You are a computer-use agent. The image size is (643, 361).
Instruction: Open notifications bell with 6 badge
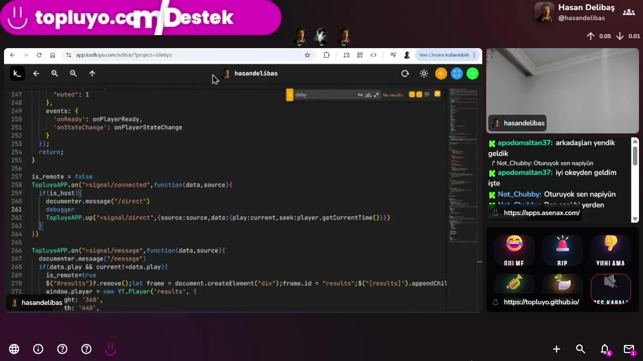[x=605, y=349]
